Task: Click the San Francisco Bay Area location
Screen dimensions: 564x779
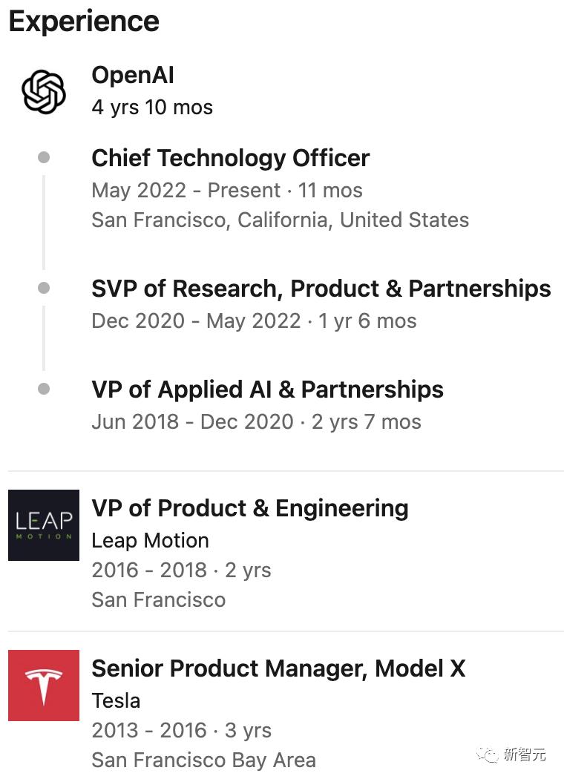Action: (203, 760)
